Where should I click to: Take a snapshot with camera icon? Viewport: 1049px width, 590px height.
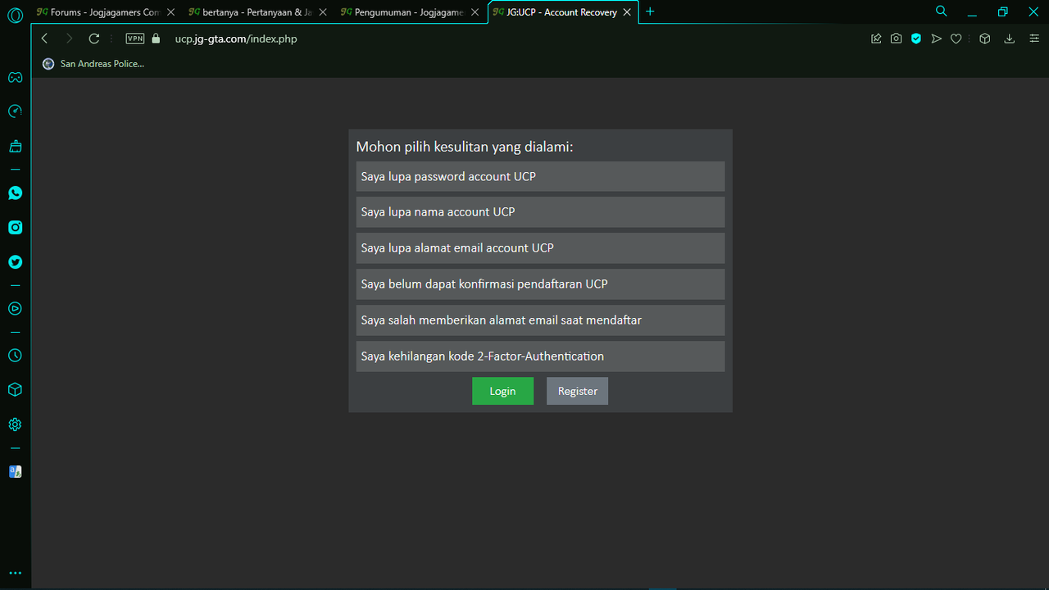pyautogui.click(x=897, y=39)
